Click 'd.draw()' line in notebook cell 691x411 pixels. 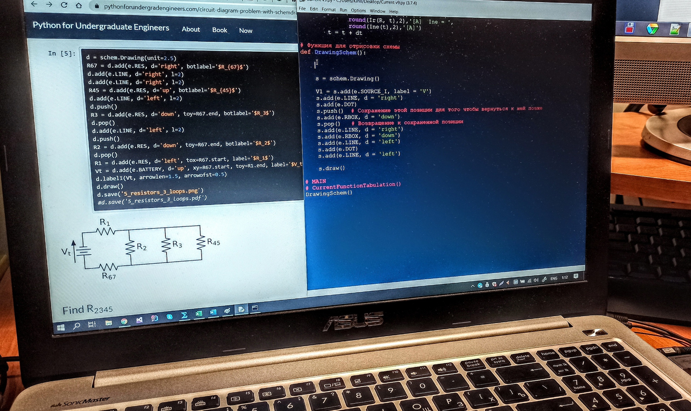click(109, 187)
